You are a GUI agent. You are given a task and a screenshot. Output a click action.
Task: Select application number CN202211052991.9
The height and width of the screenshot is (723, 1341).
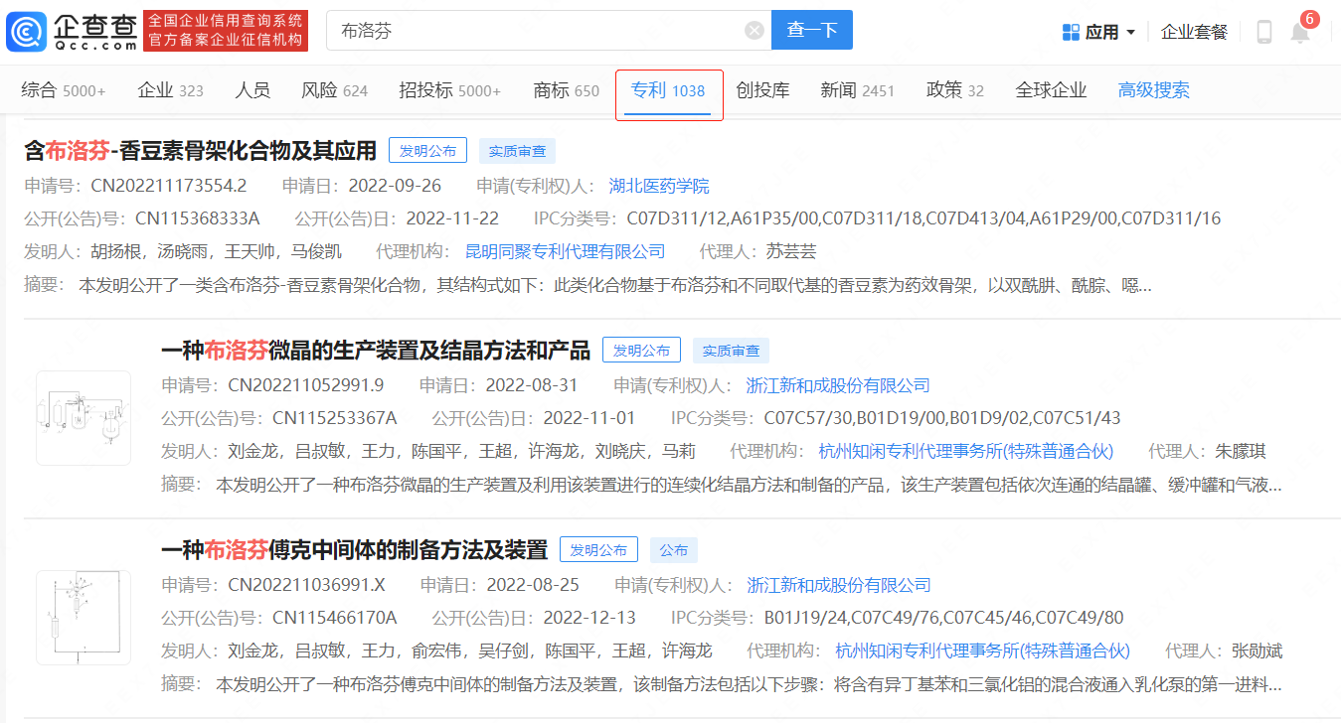tap(305, 385)
